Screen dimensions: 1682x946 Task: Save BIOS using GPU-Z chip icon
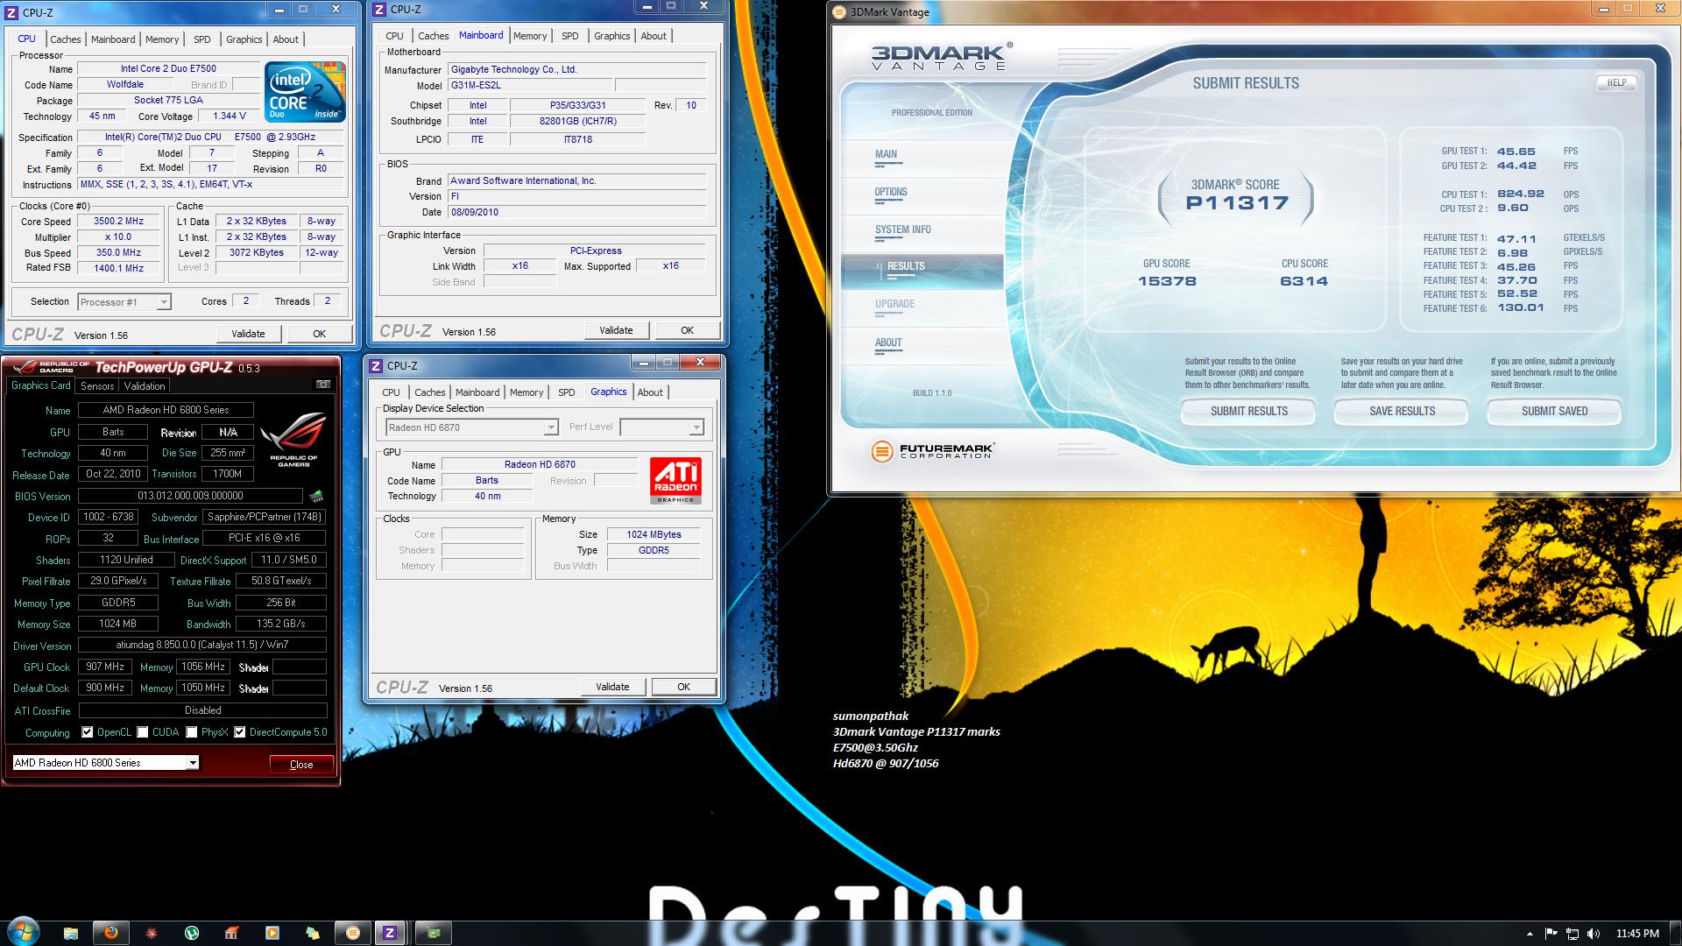coord(316,497)
